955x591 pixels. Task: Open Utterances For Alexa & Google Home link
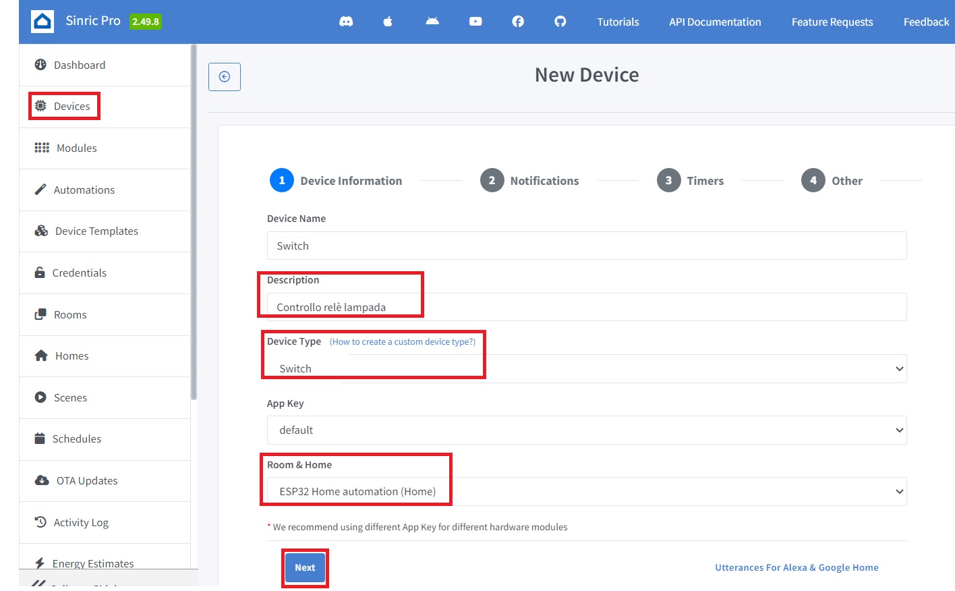pyautogui.click(x=797, y=568)
